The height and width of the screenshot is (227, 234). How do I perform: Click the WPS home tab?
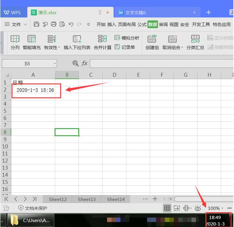(x=12, y=12)
